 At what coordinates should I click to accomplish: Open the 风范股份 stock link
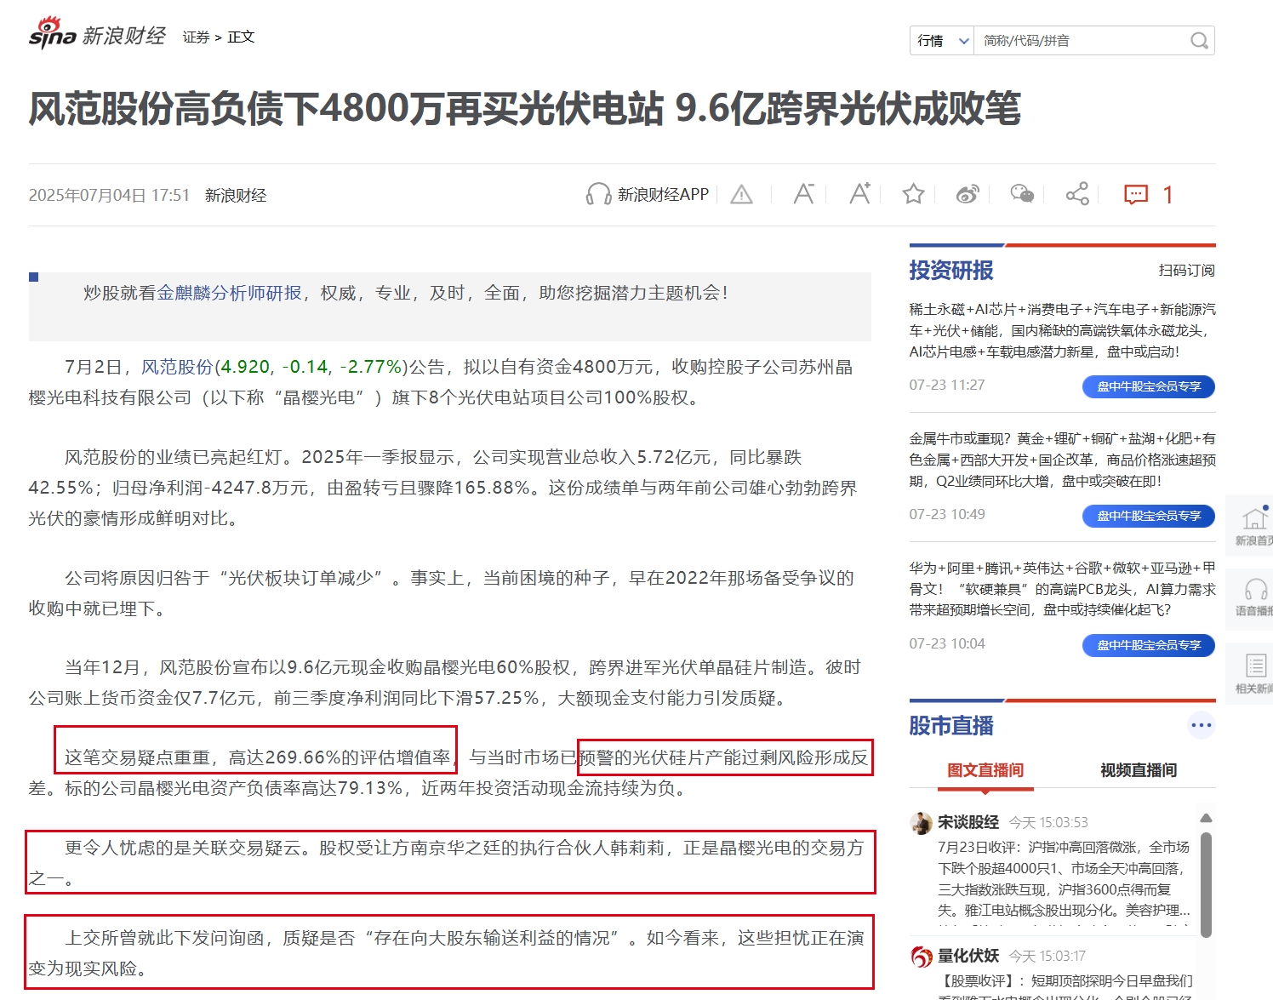[x=177, y=367]
